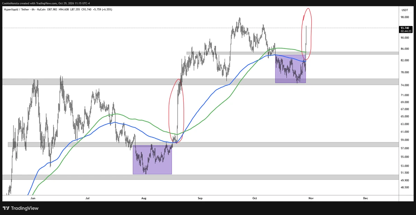Screen dimensions: 416x215
Task: Click the 78.000 price axis label
Action: pos(405,73)
